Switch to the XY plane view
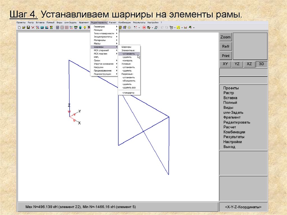Screen dimensions: 287x215 pos(225,64)
